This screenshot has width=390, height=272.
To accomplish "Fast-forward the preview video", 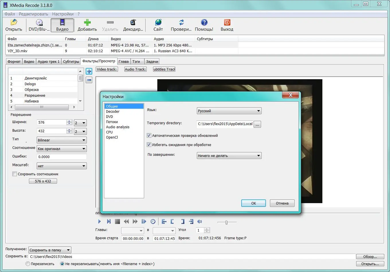I will click(x=135, y=222).
